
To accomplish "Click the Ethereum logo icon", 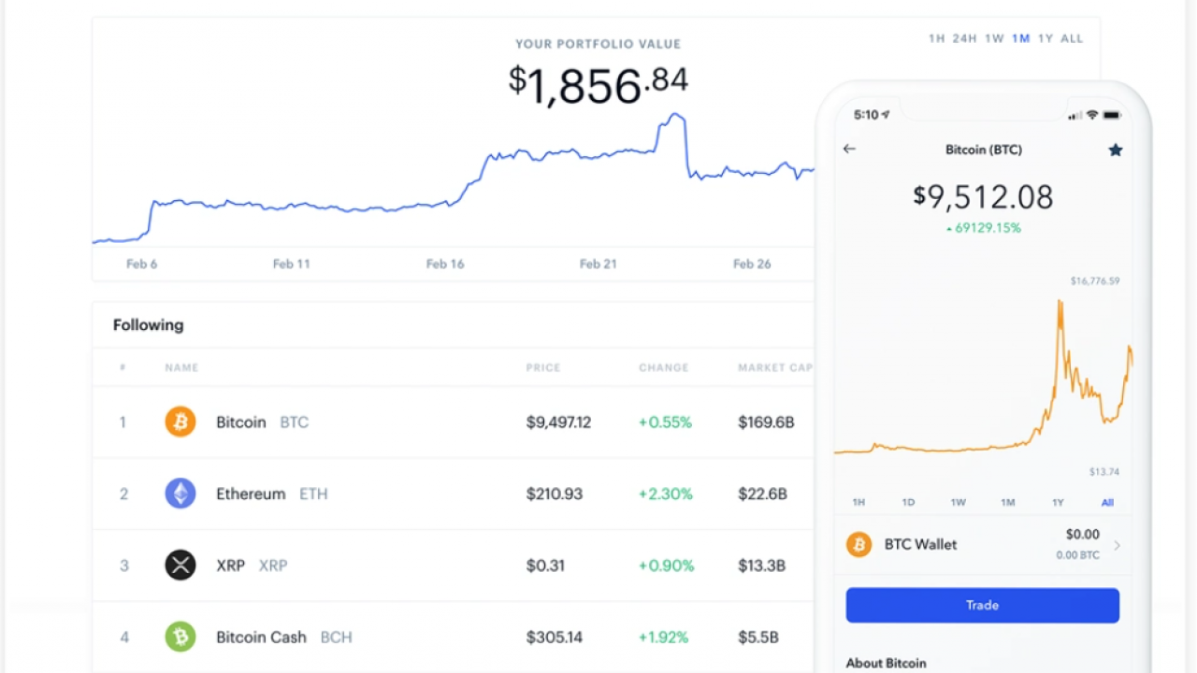I will click(x=180, y=494).
